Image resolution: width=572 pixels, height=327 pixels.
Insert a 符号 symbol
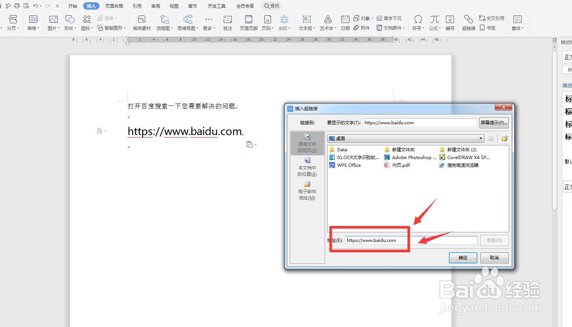click(418, 23)
